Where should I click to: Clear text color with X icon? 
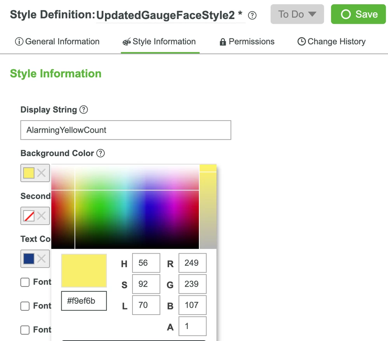[x=41, y=259]
